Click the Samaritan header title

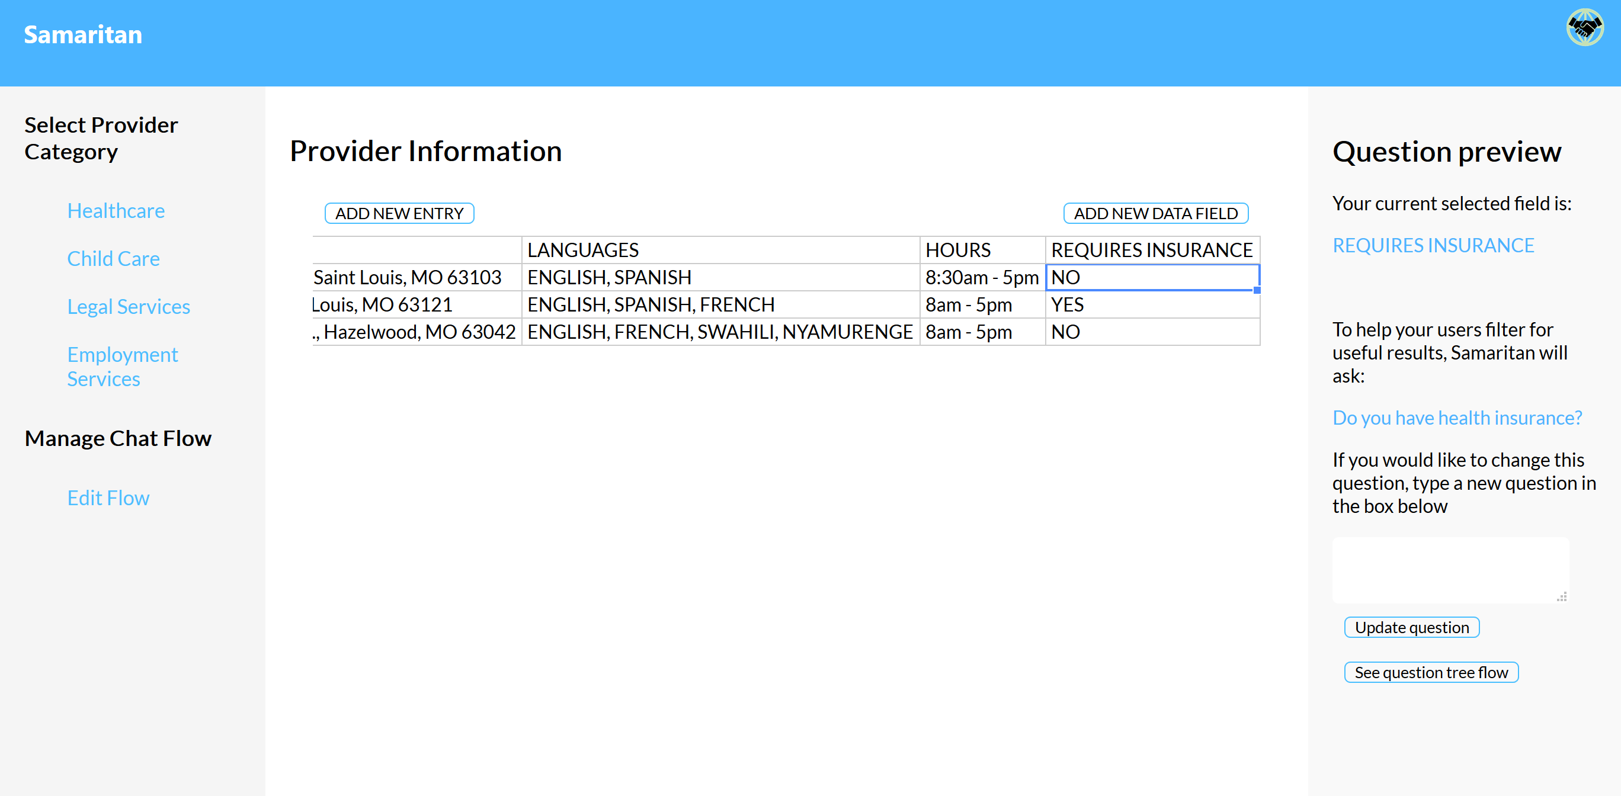[x=83, y=34]
